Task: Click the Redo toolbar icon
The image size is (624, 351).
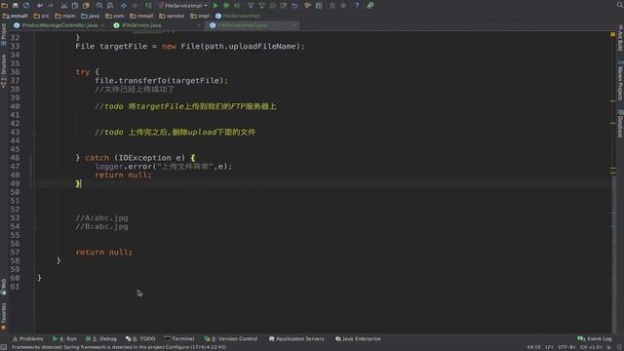Action: 51,6
